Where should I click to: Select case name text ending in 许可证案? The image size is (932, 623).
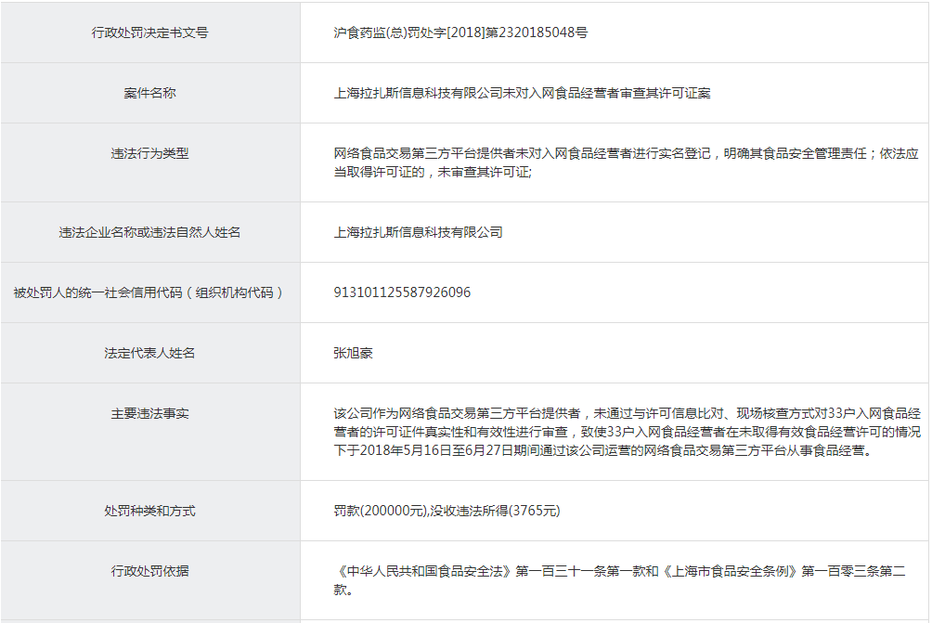point(522,94)
